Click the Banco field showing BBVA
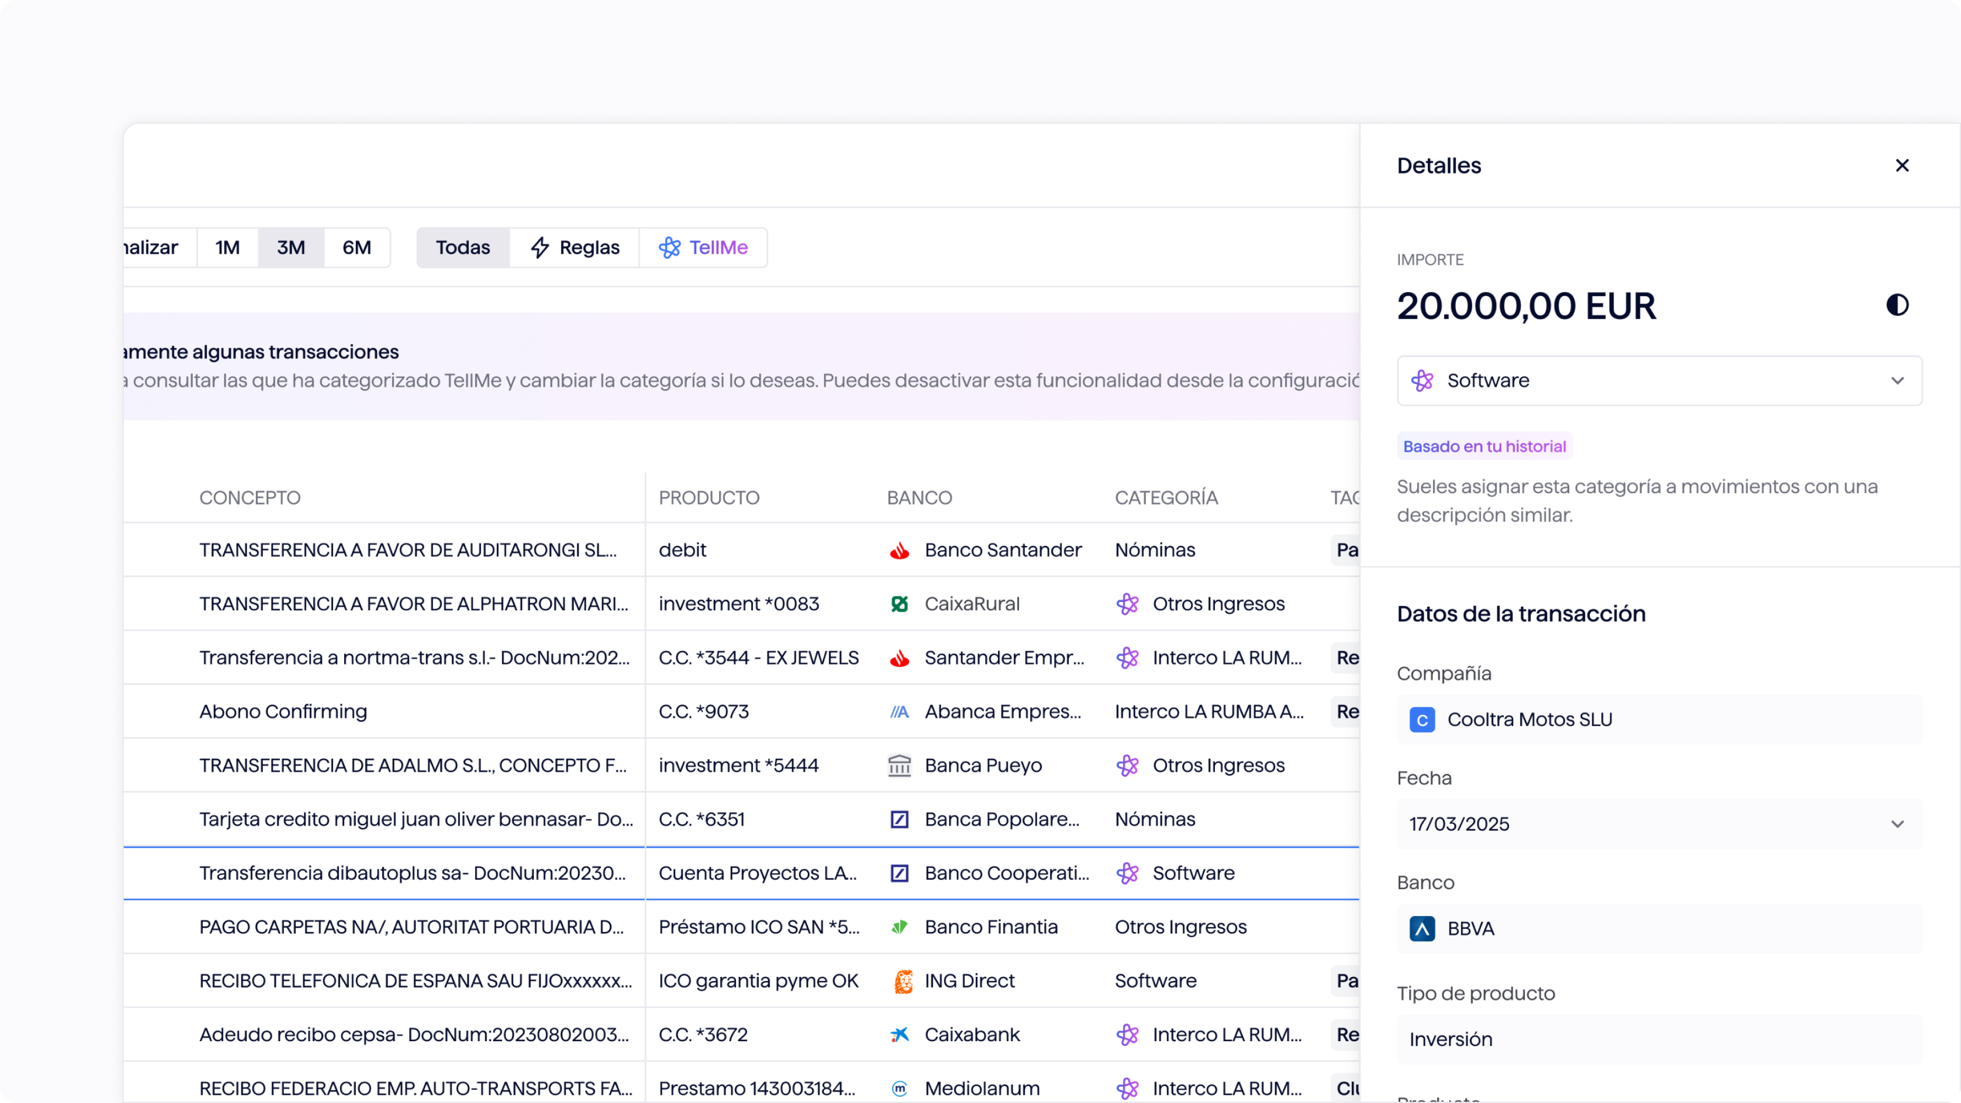 1660,929
